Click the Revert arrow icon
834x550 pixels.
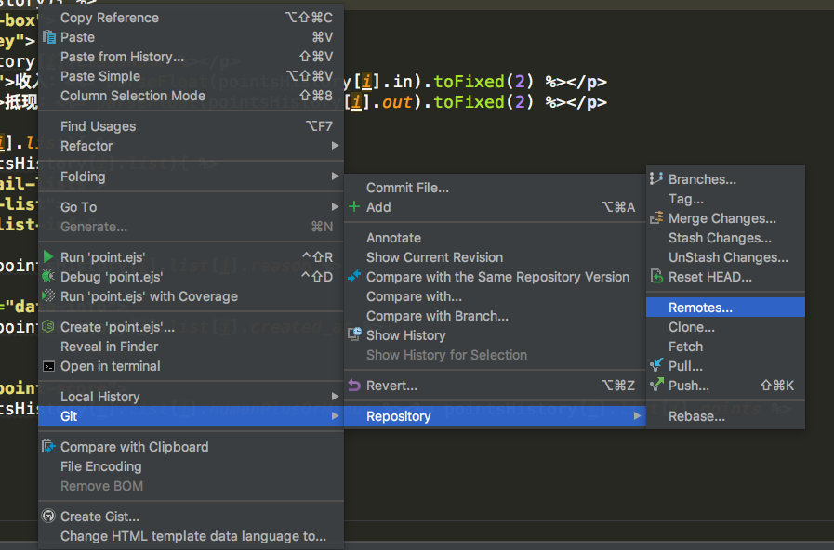point(354,386)
